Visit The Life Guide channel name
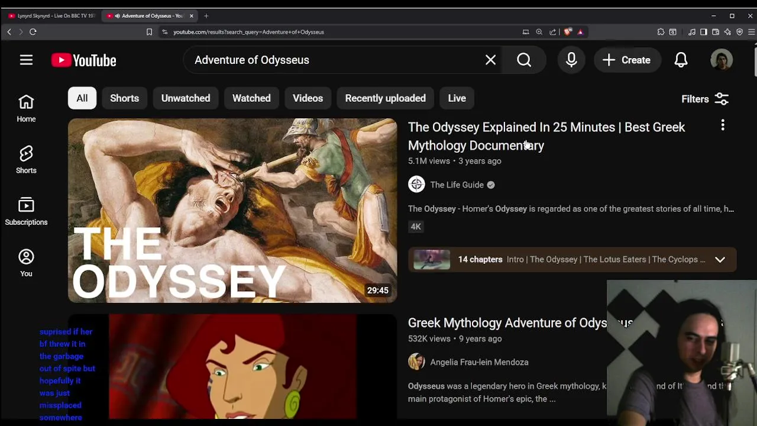This screenshot has height=426, width=757. 457,185
